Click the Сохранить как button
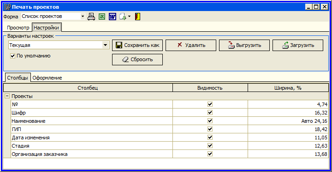 click(x=137, y=45)
